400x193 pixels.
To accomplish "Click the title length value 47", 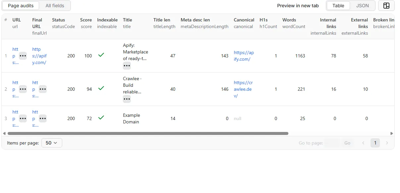I will [173, 56].
